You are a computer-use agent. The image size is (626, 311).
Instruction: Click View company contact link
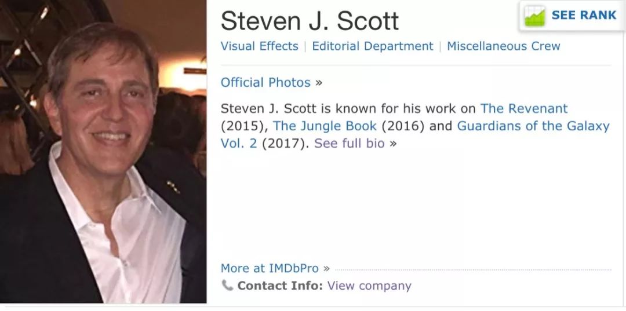[369, 286]
